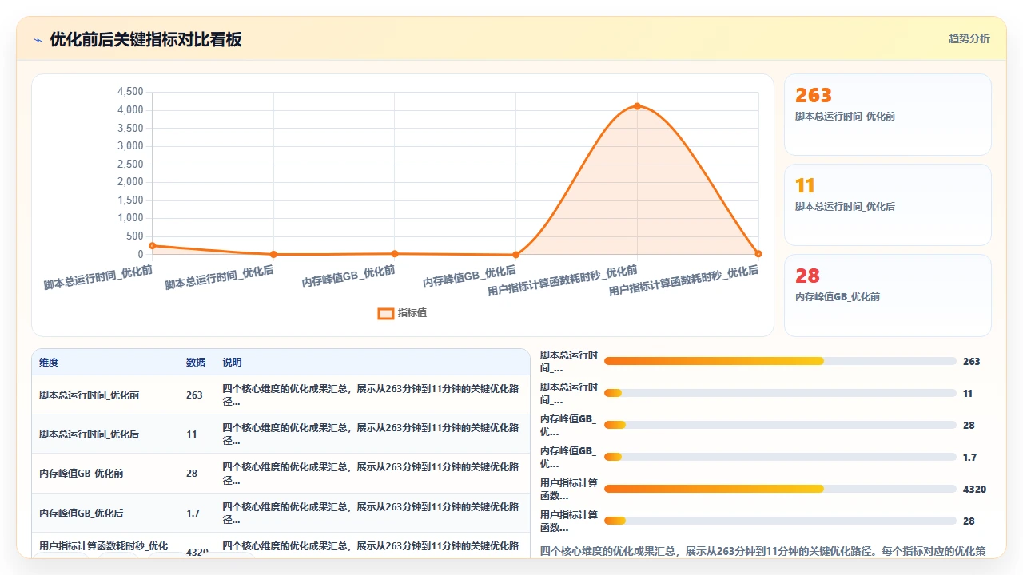The width and height of the screenshot is (1023, 575).
Task: Click the 数据 table column header
Action: 196,363
